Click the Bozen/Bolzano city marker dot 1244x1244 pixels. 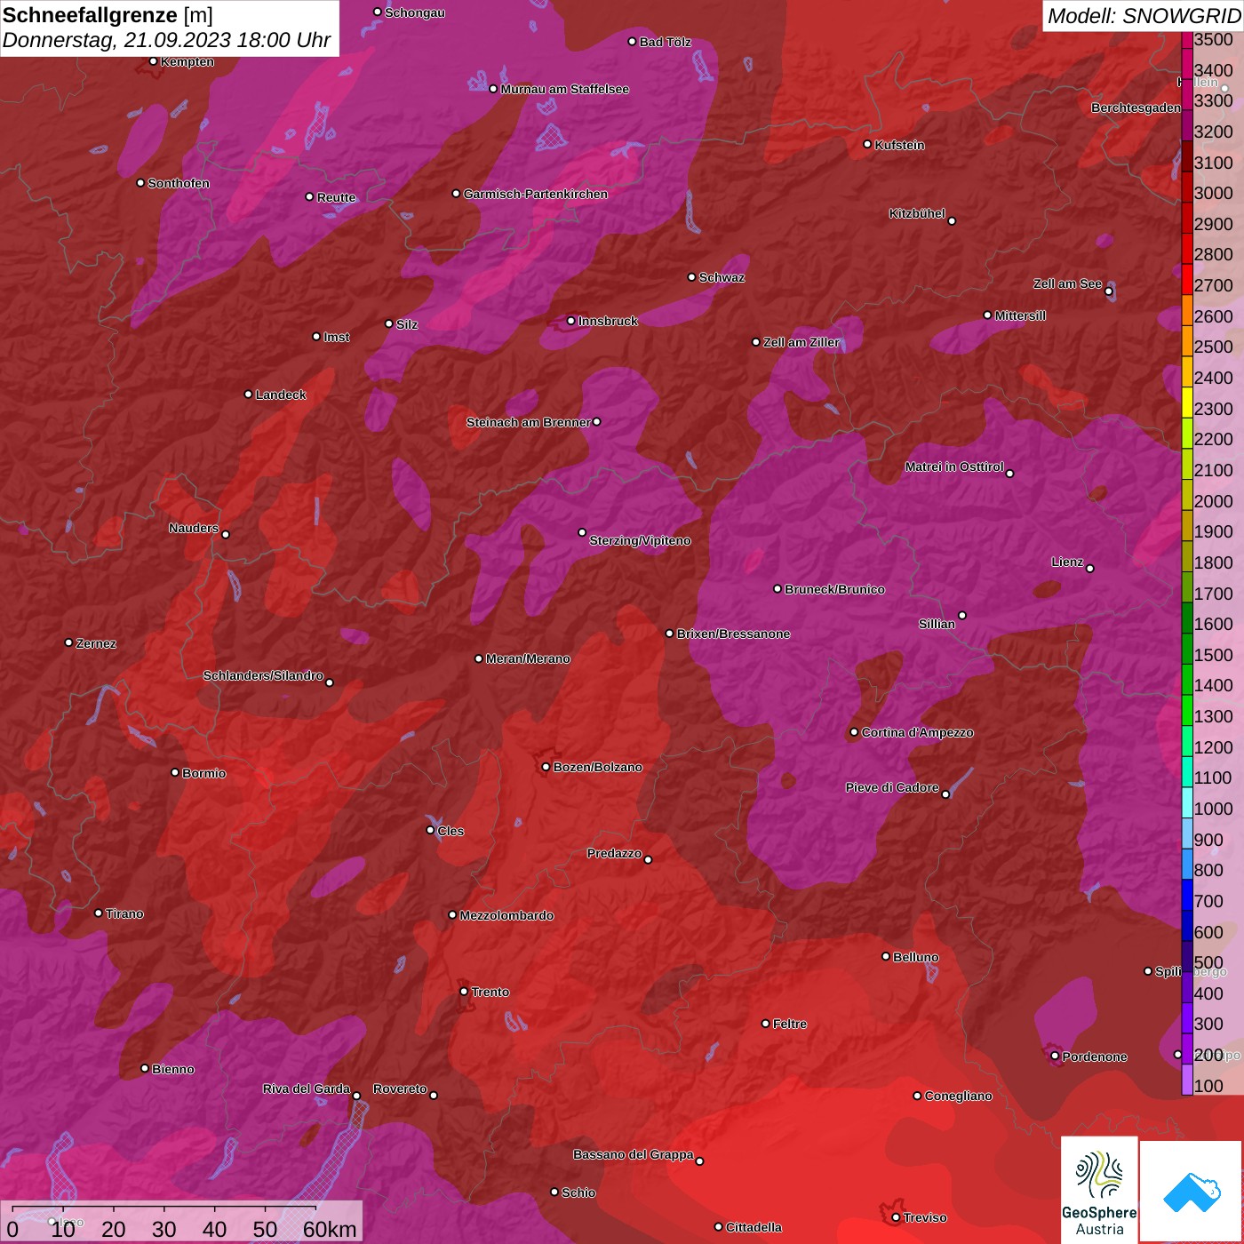(x=546, y=767)
